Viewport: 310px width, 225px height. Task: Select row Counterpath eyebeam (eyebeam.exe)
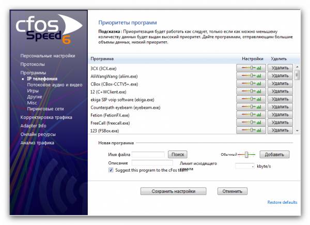pos(126,108)
